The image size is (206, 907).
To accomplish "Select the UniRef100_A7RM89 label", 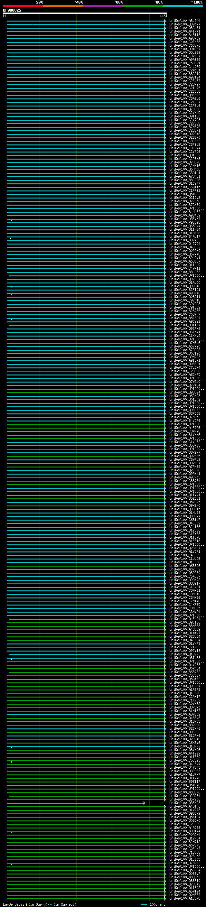I will point(184,467).
